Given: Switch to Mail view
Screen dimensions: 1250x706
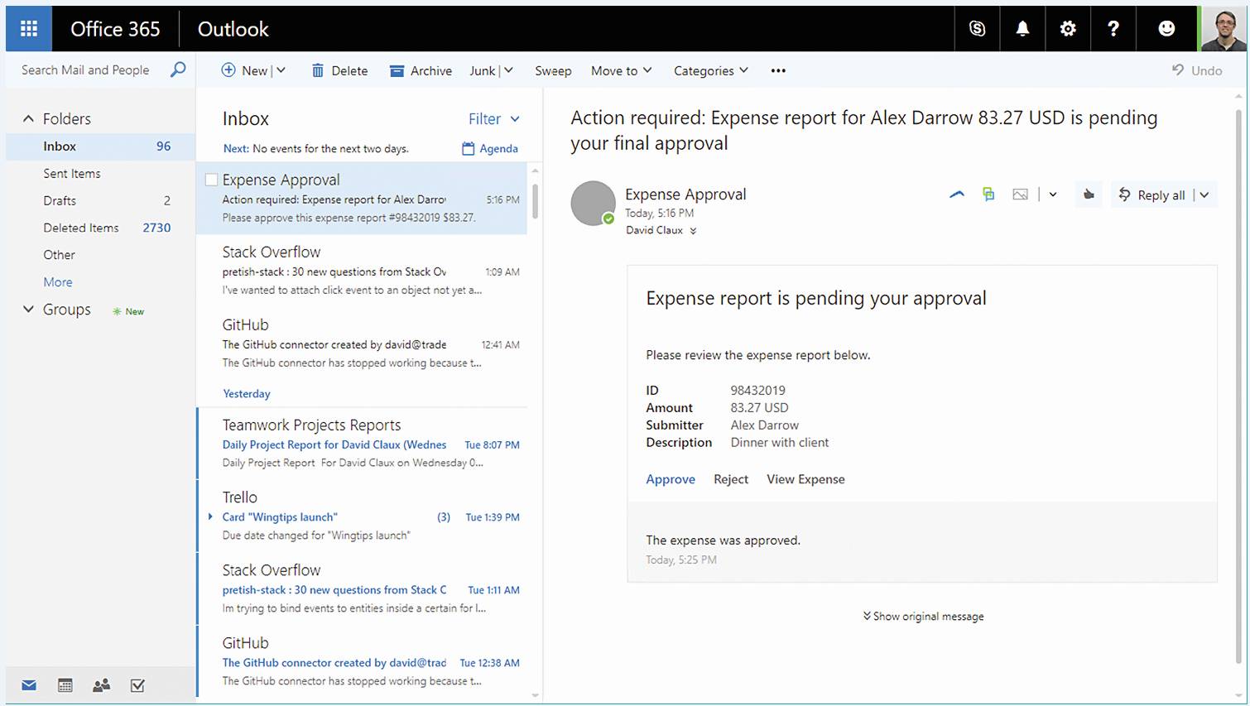Looking at the screenshot, I should [29, 685].
